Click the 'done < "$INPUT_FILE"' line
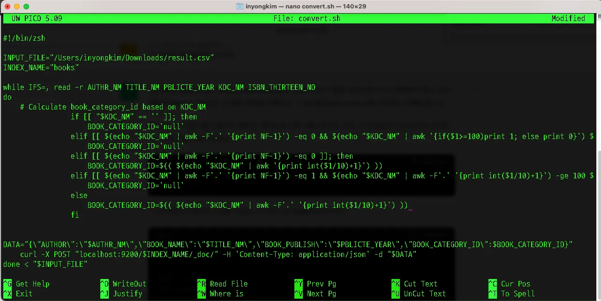Image resolution: width=601 pixels, height=301 pixels. click(x=45, y=264)
